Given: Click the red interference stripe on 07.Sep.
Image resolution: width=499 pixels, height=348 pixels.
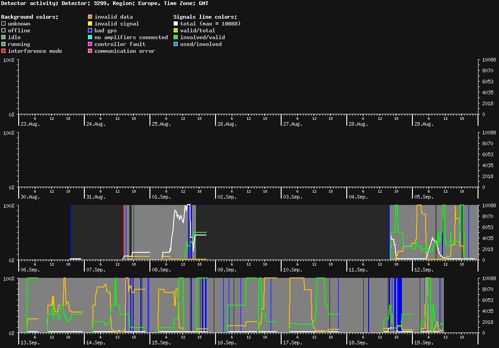Looking at the screenshot, I should 123,232.
